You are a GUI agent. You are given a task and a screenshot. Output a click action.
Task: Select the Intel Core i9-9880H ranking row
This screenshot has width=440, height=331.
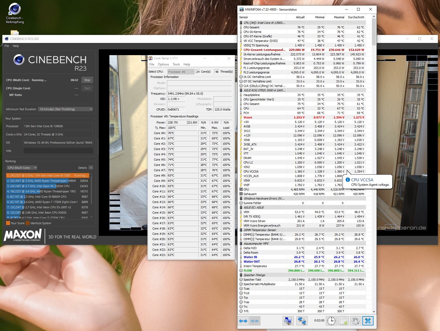point(47,197)
